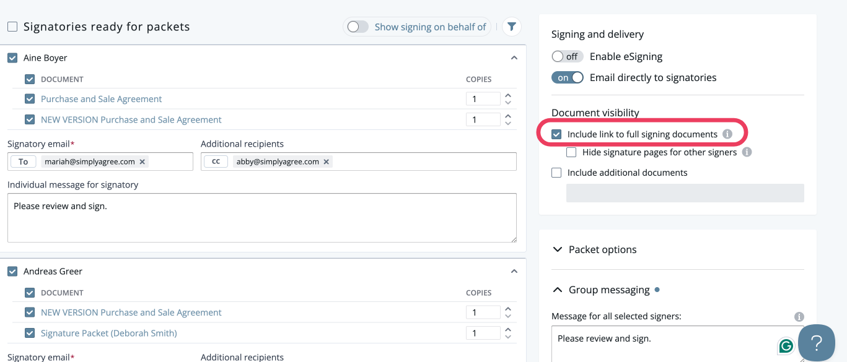Viewport: 847px width, 362px height.
Task: Remove abby@simplyagree.com recipient chip
Action: tap(327, 162)
